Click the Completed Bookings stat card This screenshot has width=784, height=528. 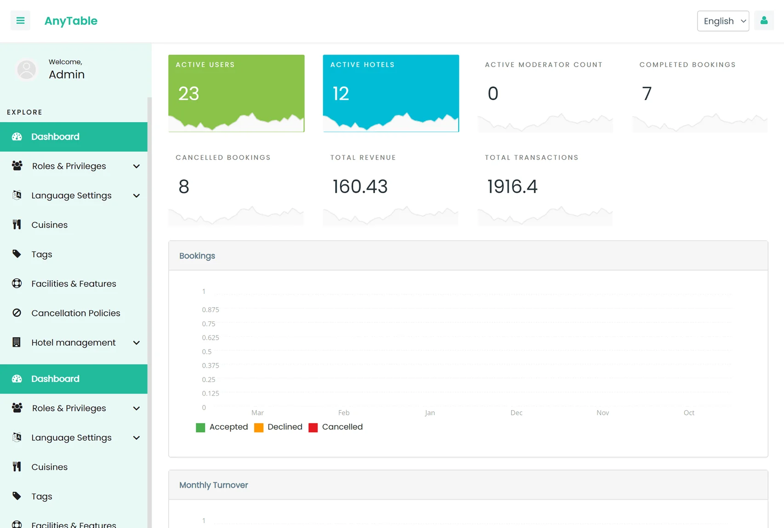tap(700, 93)
